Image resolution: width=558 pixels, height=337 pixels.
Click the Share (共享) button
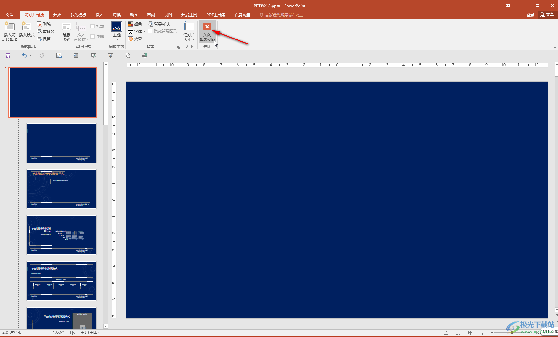[x=547, y=15]
